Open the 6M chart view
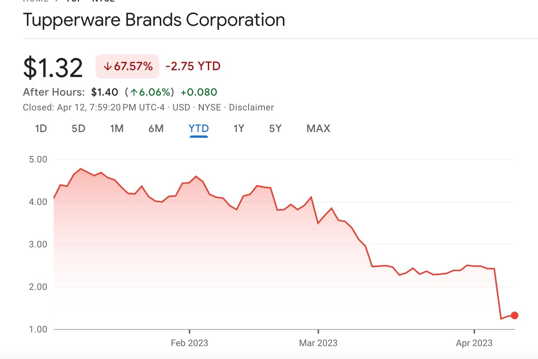 156,129
